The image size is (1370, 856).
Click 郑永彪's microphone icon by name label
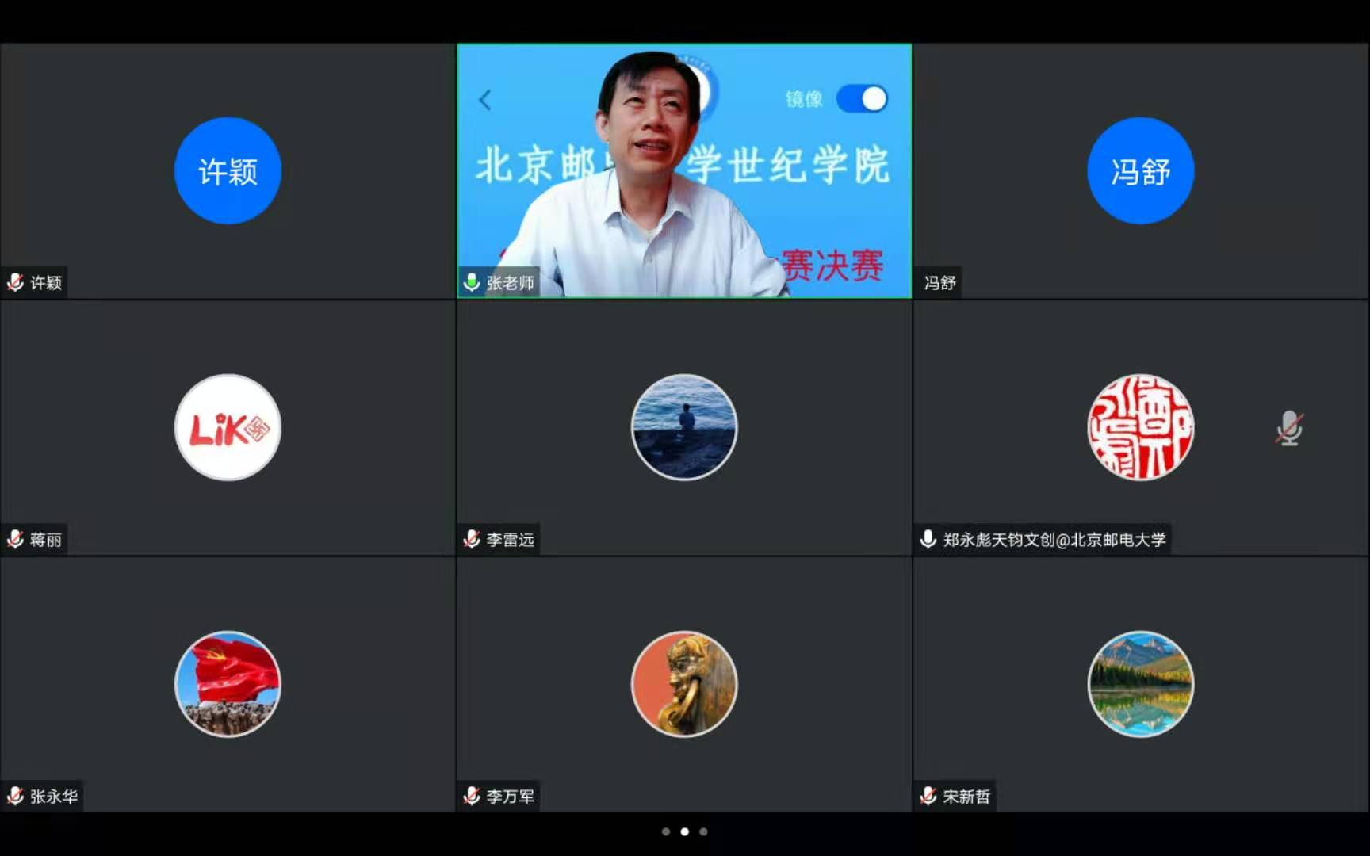coord(928,540)
